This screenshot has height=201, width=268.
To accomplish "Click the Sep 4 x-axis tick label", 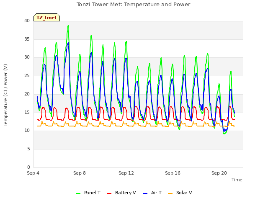I will (x=33, y=173).
